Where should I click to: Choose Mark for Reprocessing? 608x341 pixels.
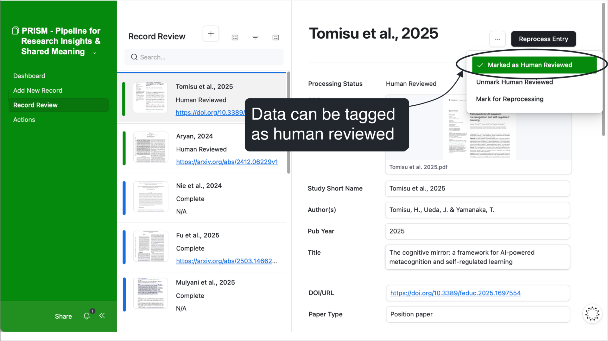click(510, 99)
